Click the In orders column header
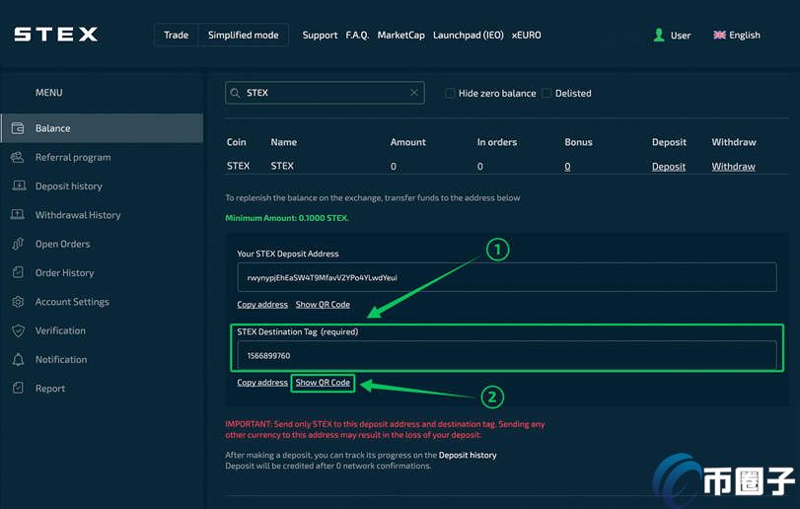The image size is (800, 509). pos(497,142)
